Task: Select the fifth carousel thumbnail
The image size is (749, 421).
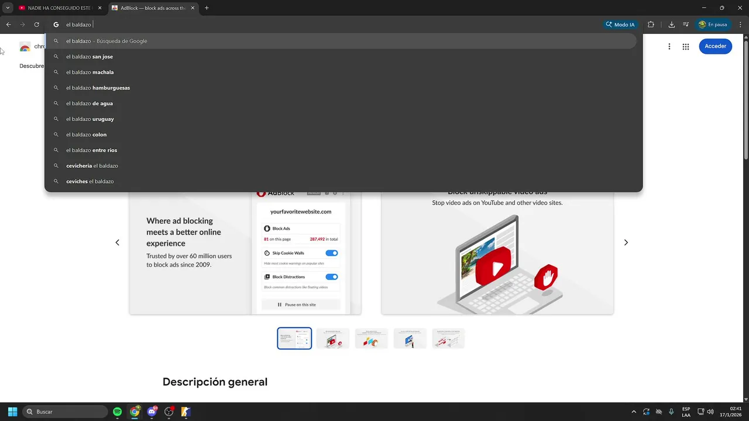Action: pos(449,339)
